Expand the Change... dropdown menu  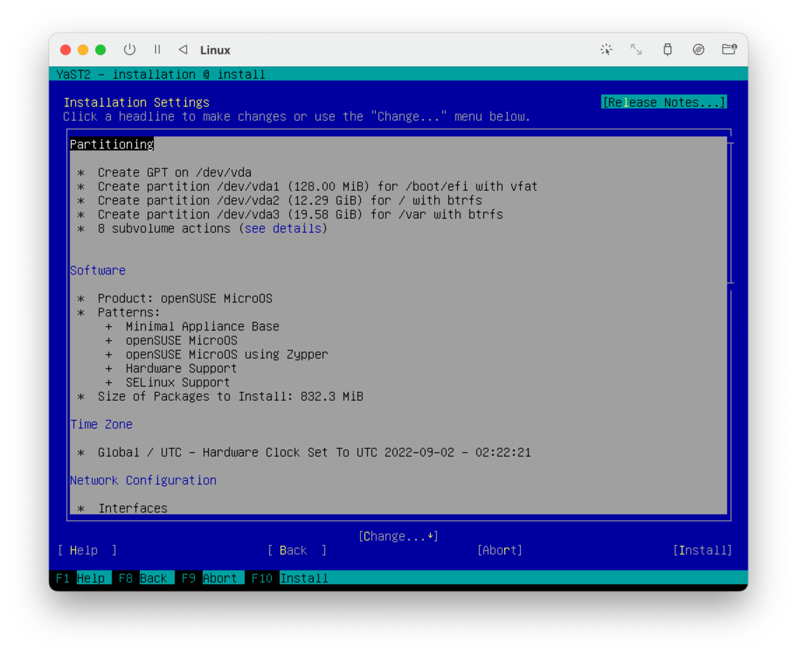(398, 536)
